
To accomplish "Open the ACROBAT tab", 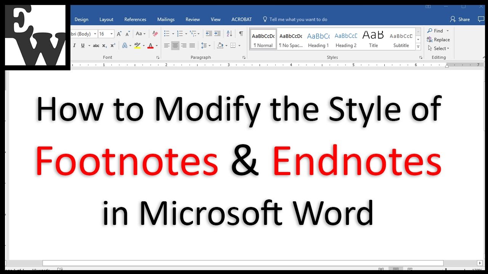I will pyautogui.click(x=242, y=19).
